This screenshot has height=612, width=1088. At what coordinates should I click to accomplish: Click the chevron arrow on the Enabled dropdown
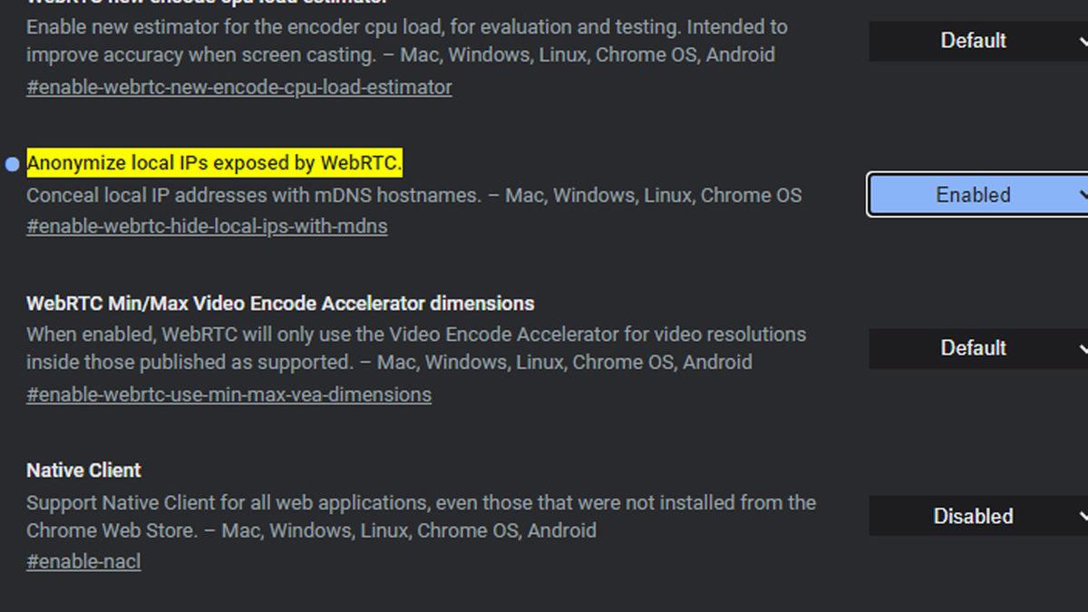1083,195
